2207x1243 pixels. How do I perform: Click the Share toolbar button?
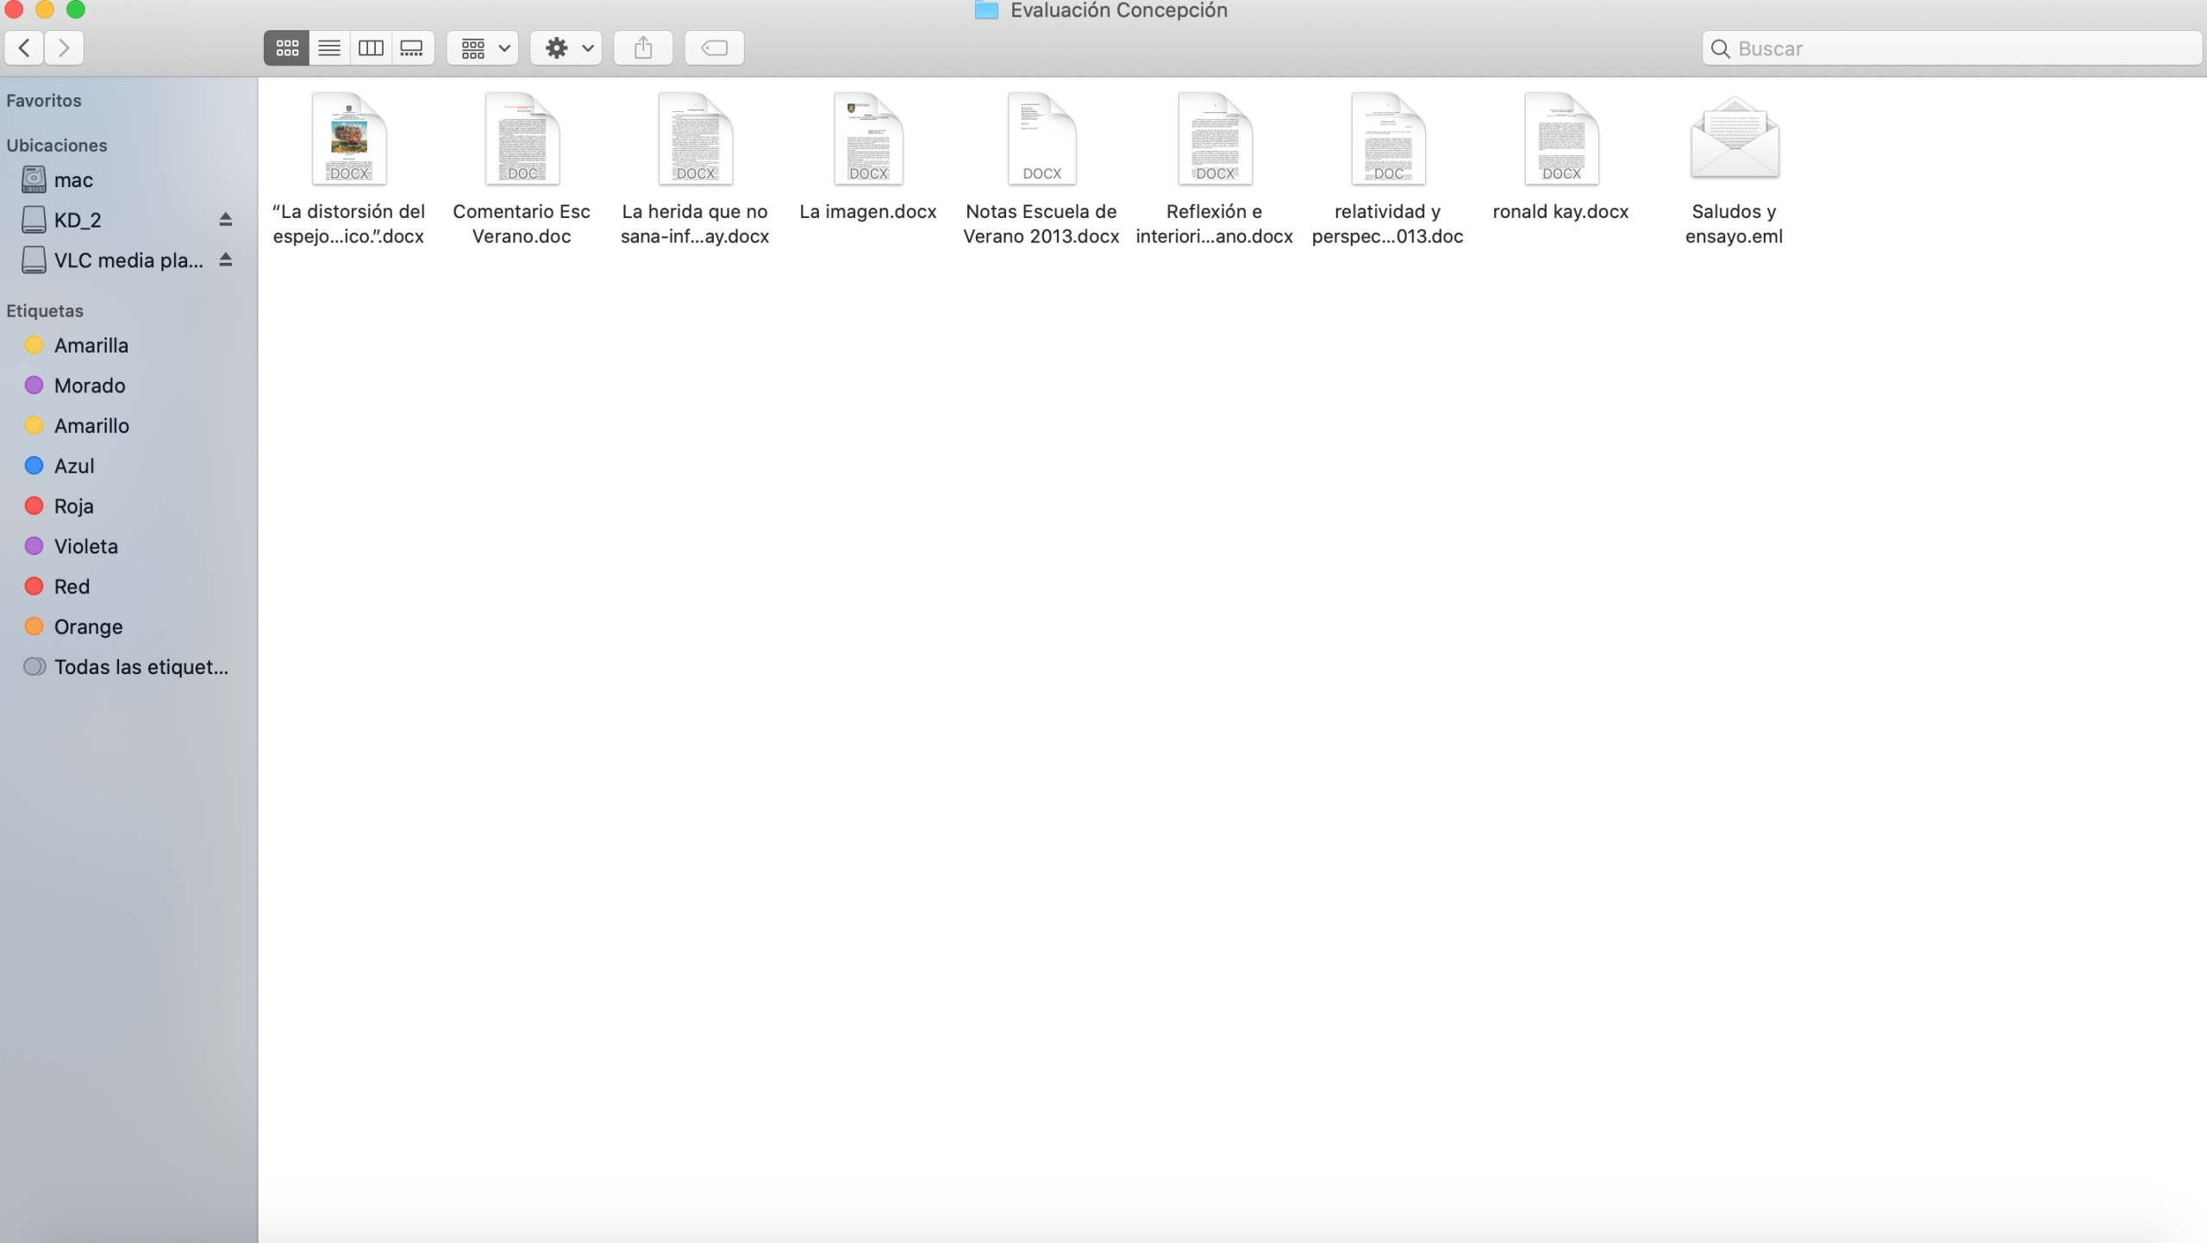point(643,48)
